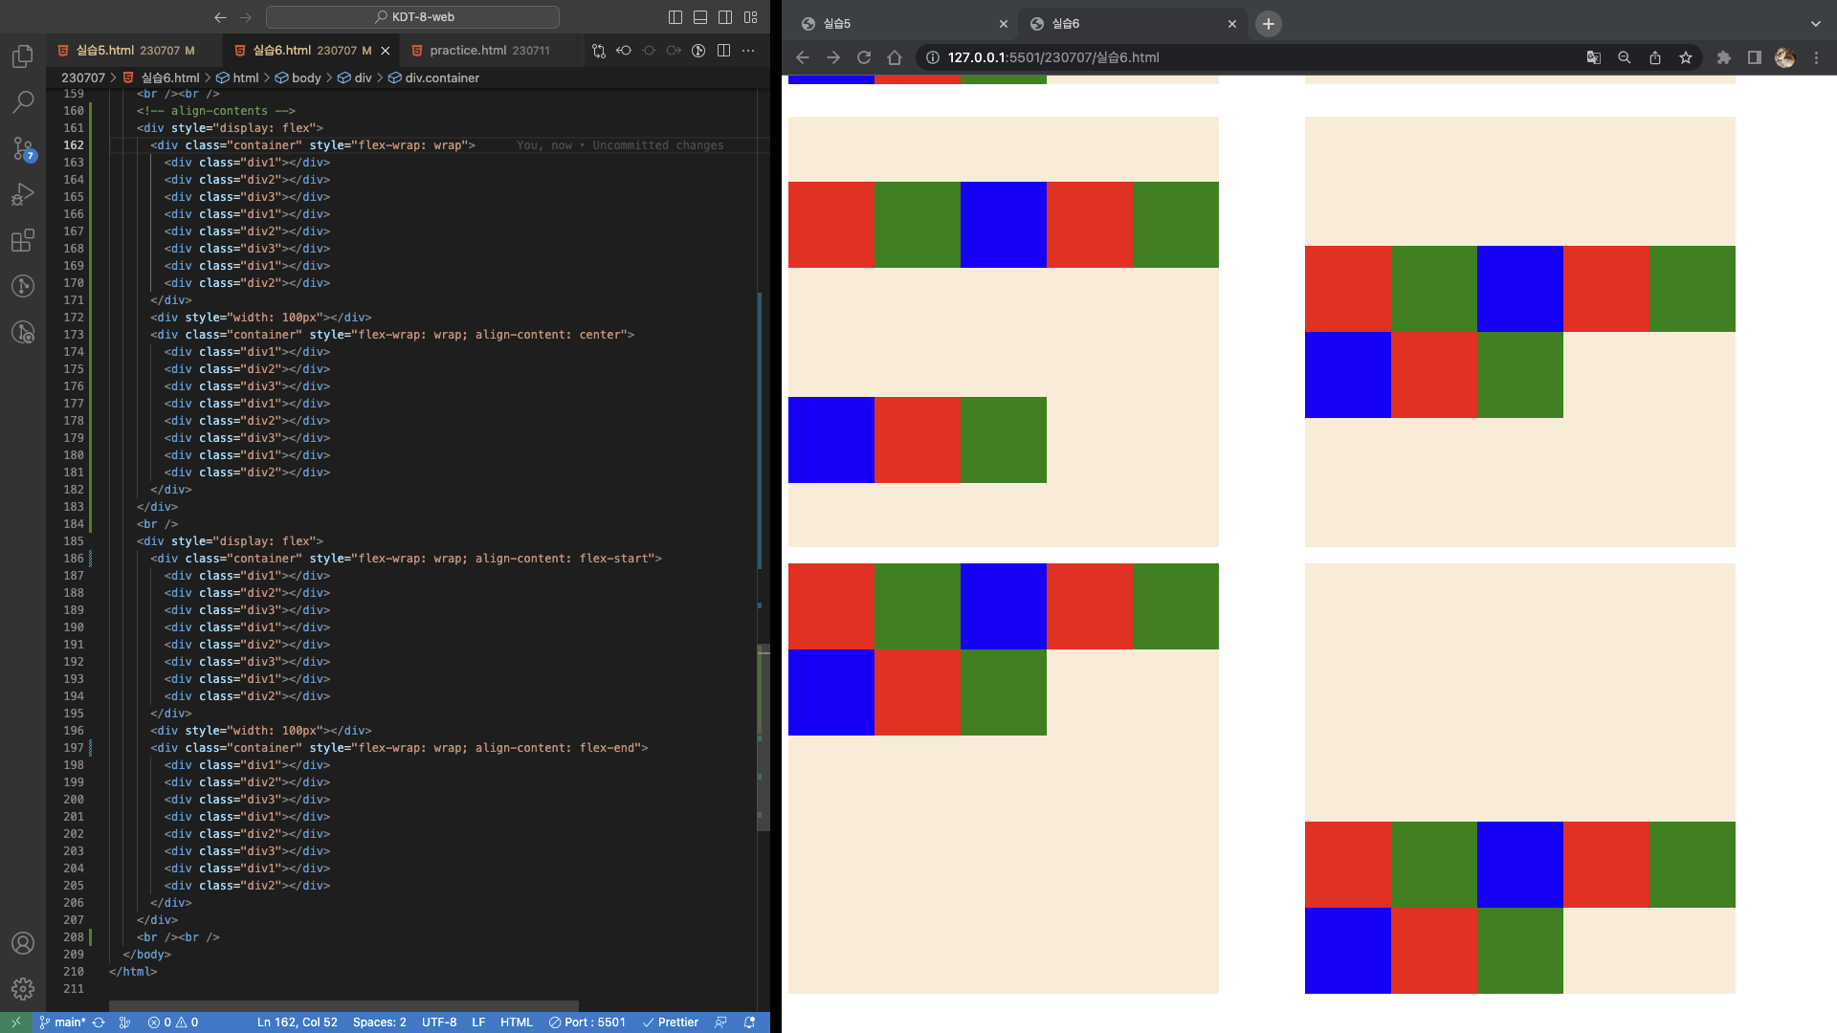
Task: Click the Open Changes compare icon
Action: [599, 51]
